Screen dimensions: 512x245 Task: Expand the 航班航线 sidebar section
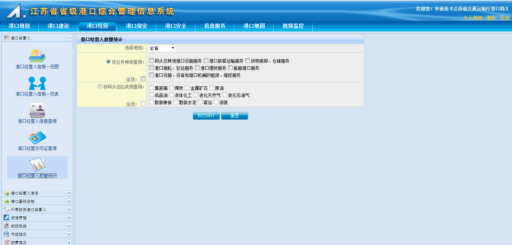click(69, 226)
